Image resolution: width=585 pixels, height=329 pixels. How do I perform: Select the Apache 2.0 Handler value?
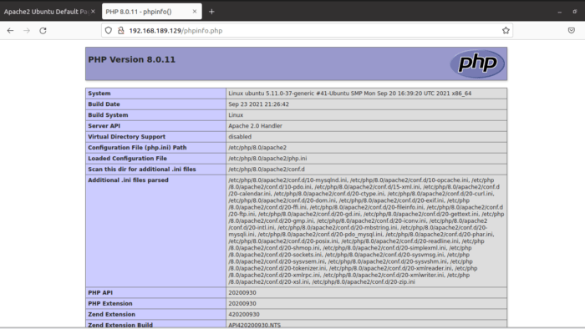point(255,125)
